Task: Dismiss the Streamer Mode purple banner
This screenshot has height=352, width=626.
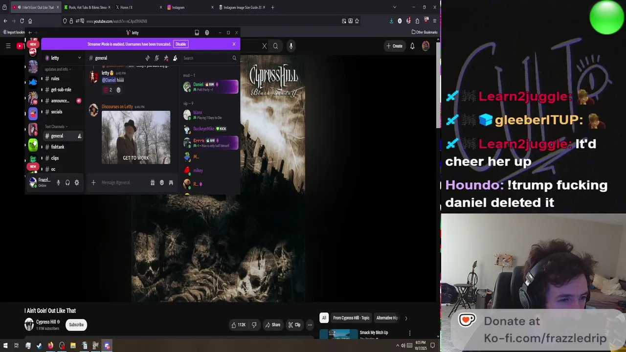Action: coord(234,44)
